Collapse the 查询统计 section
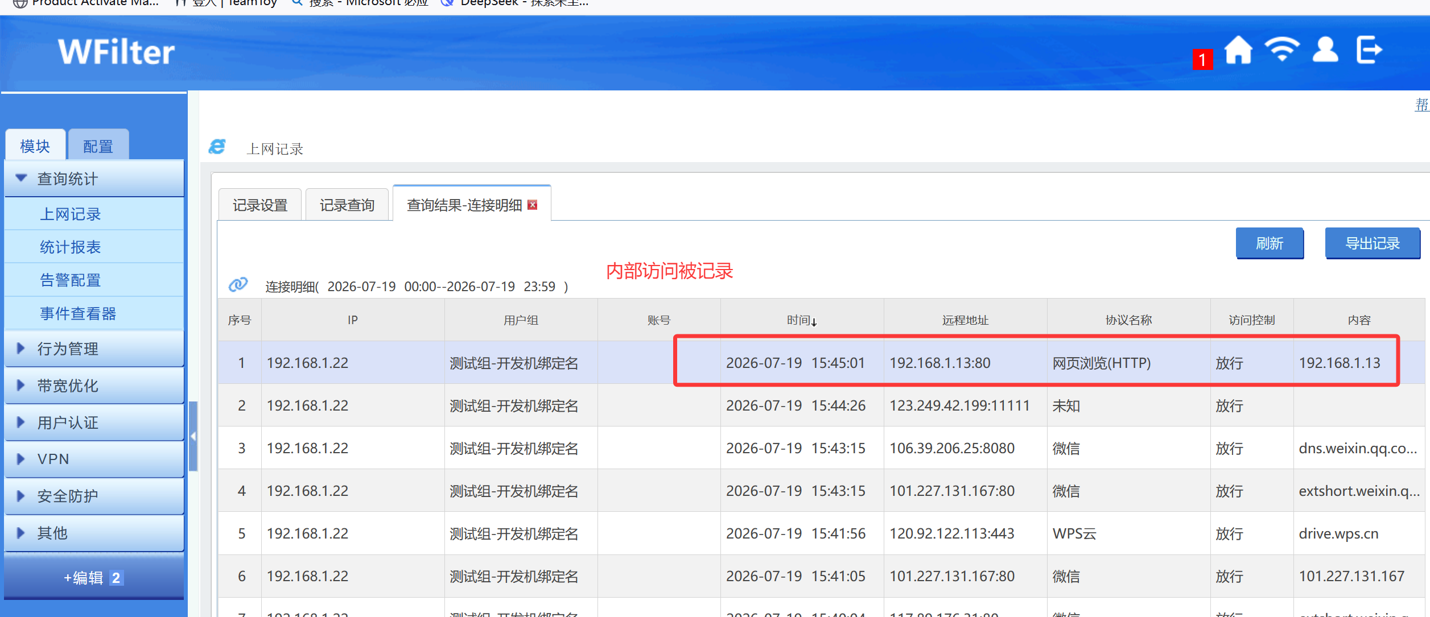 tap(94, 179)
